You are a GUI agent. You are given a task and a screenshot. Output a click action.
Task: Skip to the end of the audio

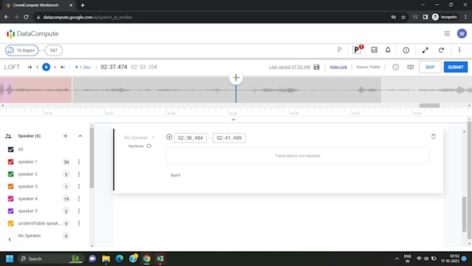pyautogui.click(x=62, y=67)
